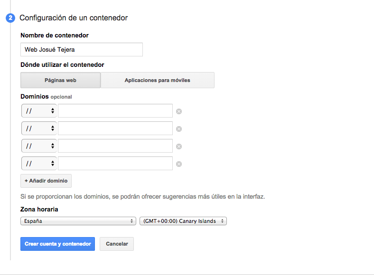Open first domain protocol dropdown

coord(39,111)
